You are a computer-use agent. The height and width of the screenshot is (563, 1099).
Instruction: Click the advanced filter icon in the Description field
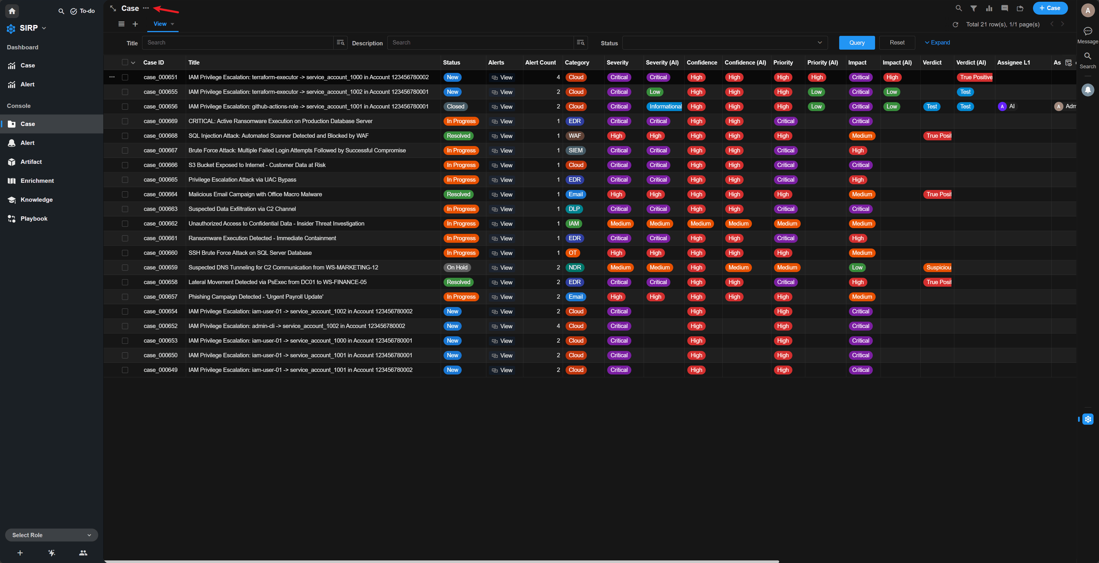581,43
